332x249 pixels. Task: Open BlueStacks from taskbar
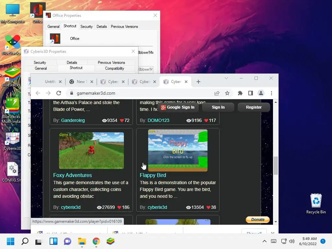tap(110, 241)
